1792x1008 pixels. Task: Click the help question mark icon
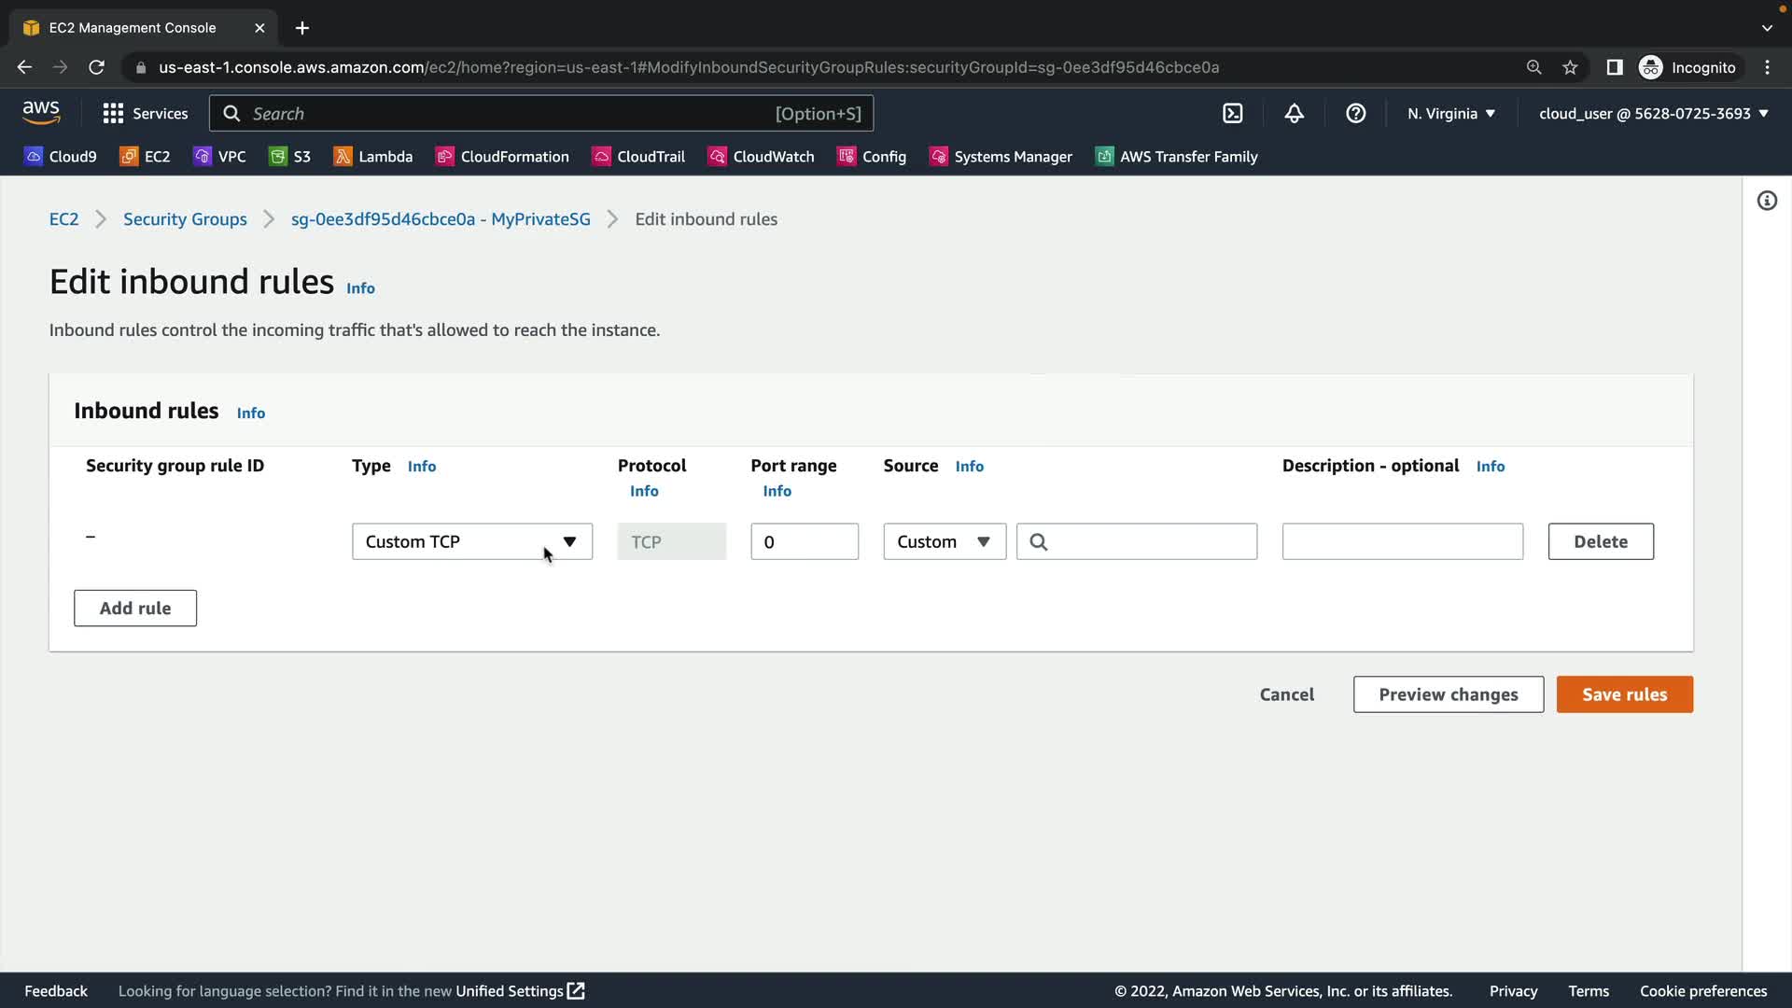tap(1355, 114)
